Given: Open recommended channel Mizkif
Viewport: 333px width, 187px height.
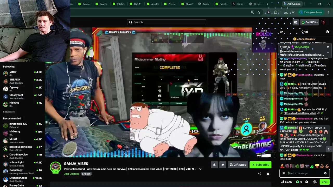Looking at the screenshot, I should (22, 141).
